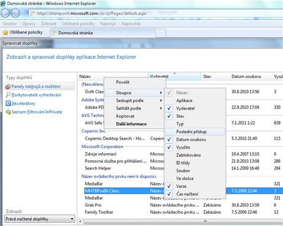Click the browser Back arrow button
283x226 pixels.
[6, 14]
